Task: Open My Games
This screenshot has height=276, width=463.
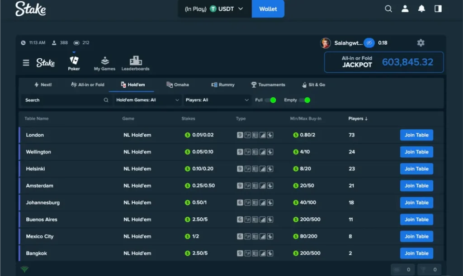Action: pyautogui.click(x=104, y=63)
